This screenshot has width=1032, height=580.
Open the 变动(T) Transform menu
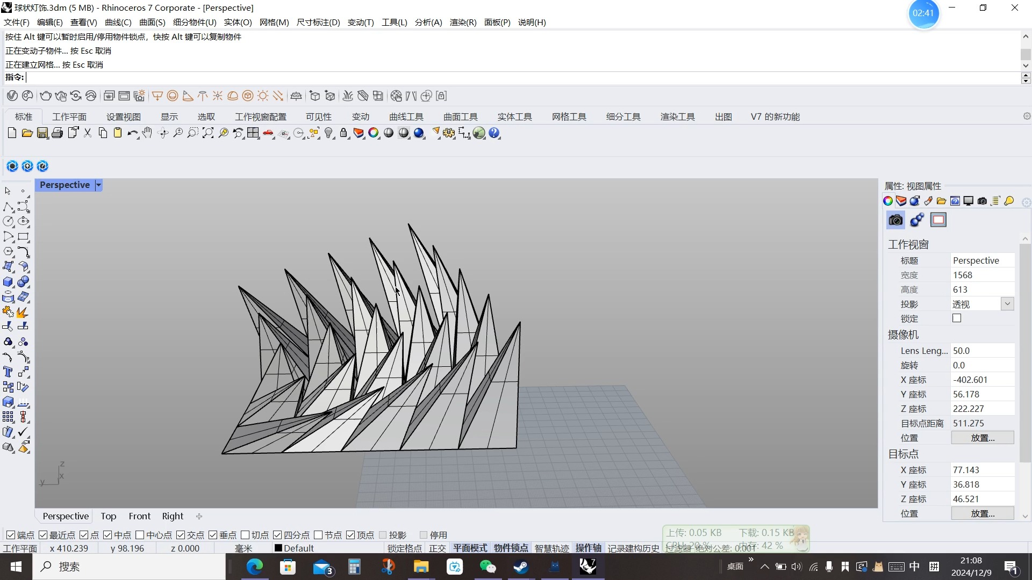(x=360, y=22)
